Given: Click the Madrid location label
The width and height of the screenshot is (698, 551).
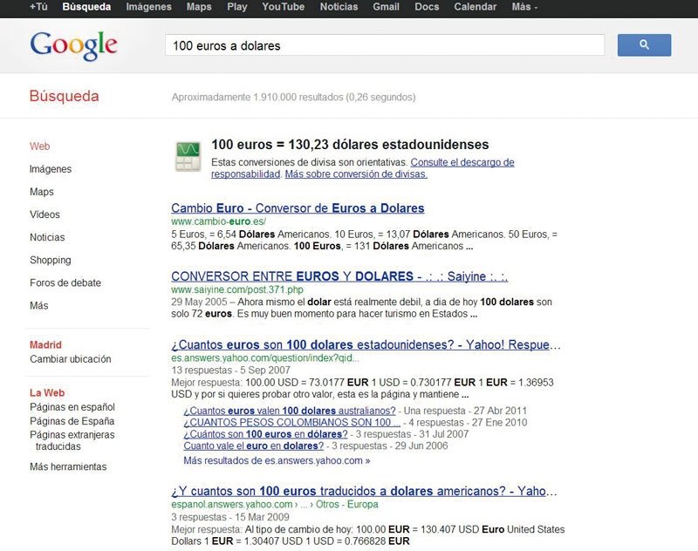Looking at the screenshot, I should tap(45, 344).
